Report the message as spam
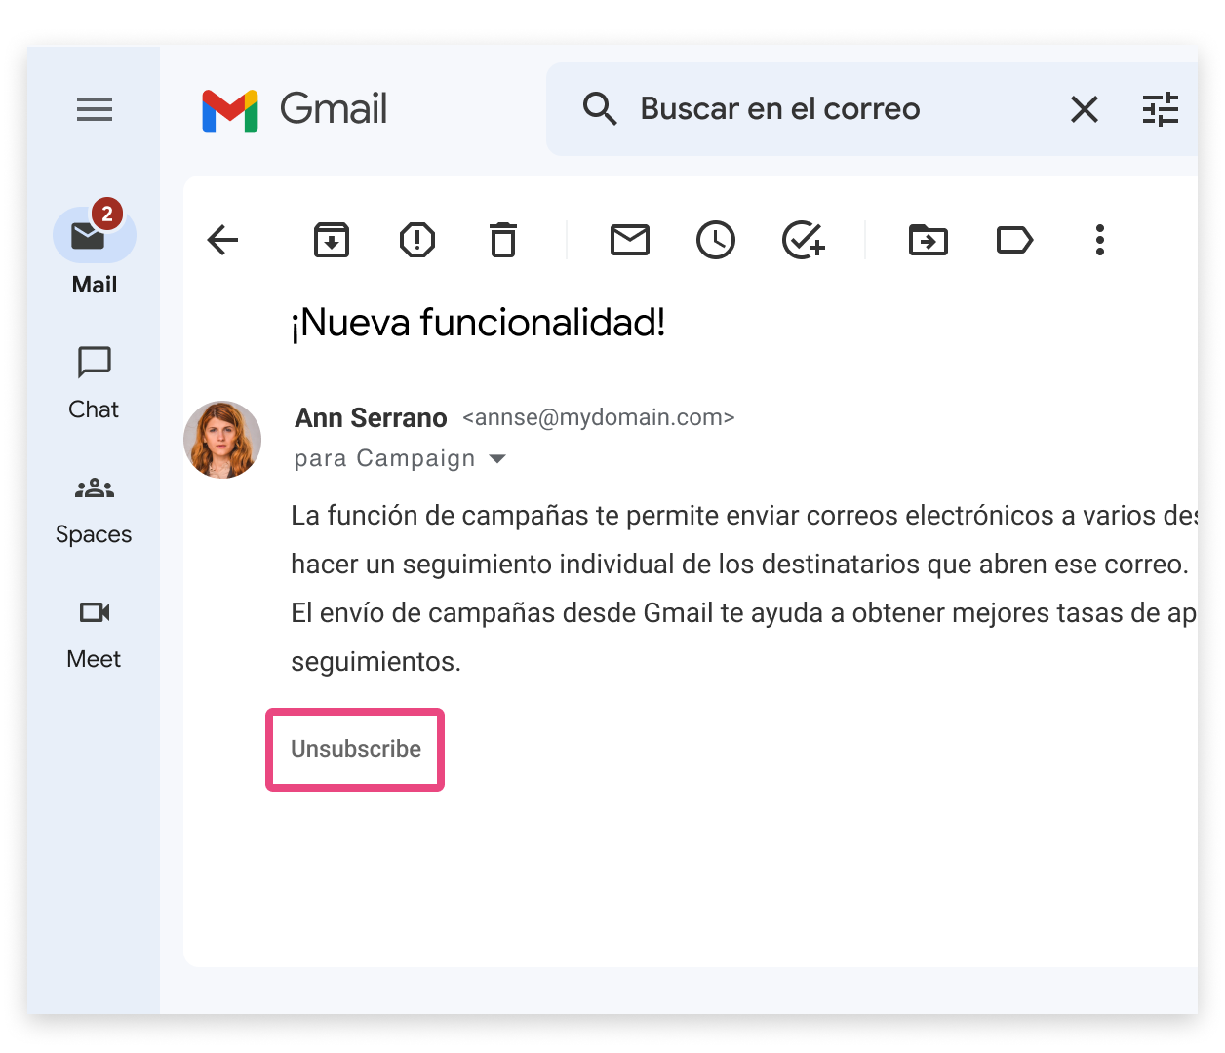1225x1053 pixels. [416, 240]
